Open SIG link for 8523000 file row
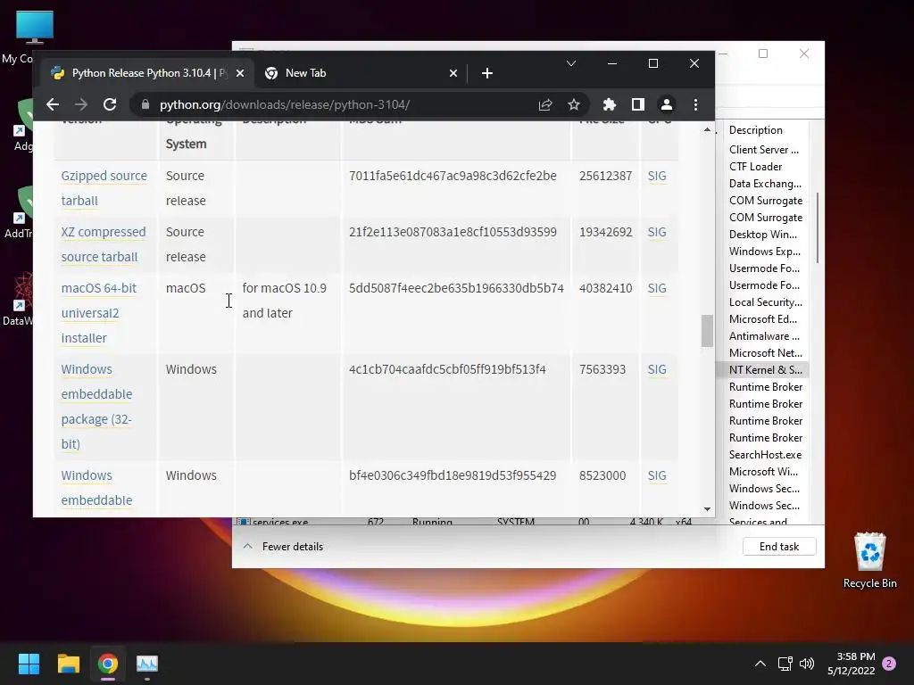Viewport: 914px width, 685px height. (657, 475)
